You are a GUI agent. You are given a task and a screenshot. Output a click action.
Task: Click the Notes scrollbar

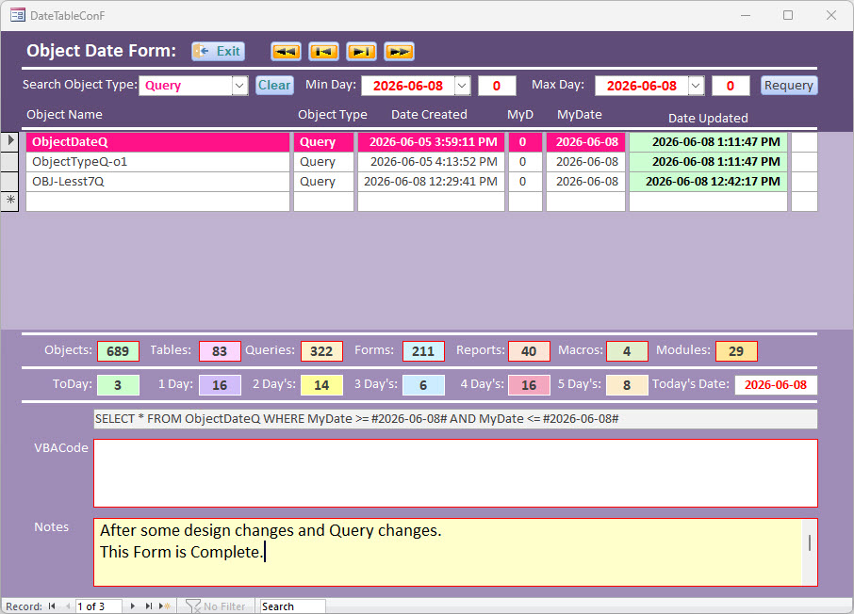coord(810,552)
